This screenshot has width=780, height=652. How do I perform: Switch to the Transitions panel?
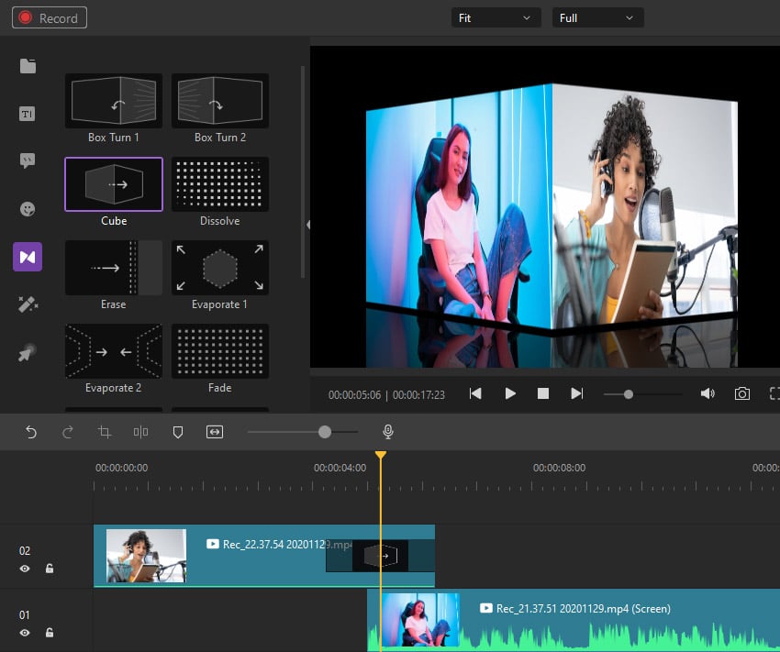(27, 257)
